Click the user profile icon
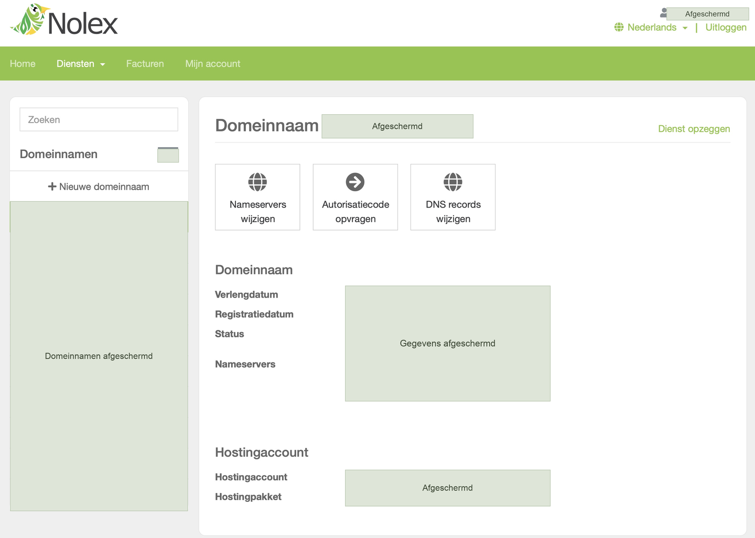This screenshot has height=538, width=755. tap(663, 13)
